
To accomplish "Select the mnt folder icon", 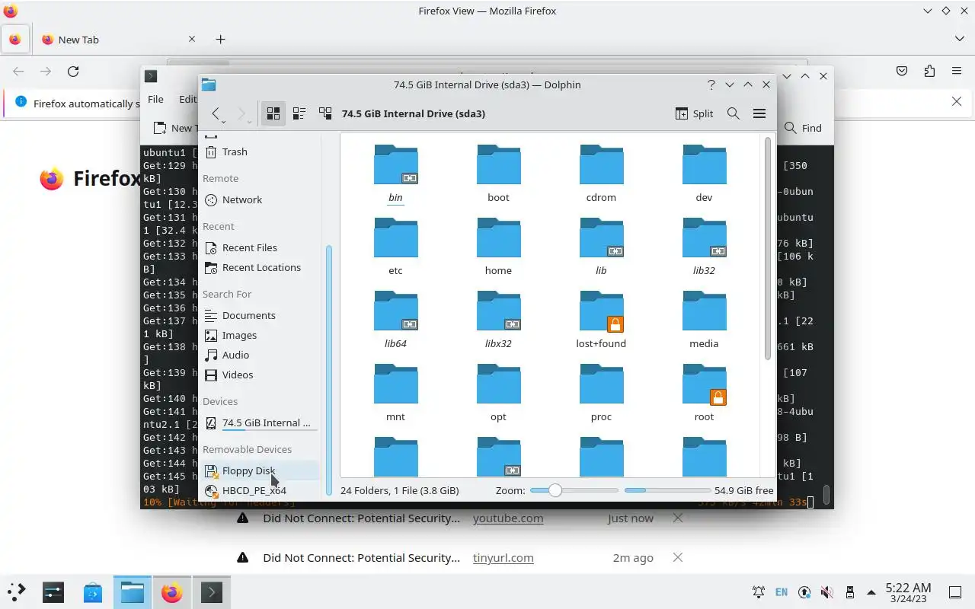I will 395,384.
